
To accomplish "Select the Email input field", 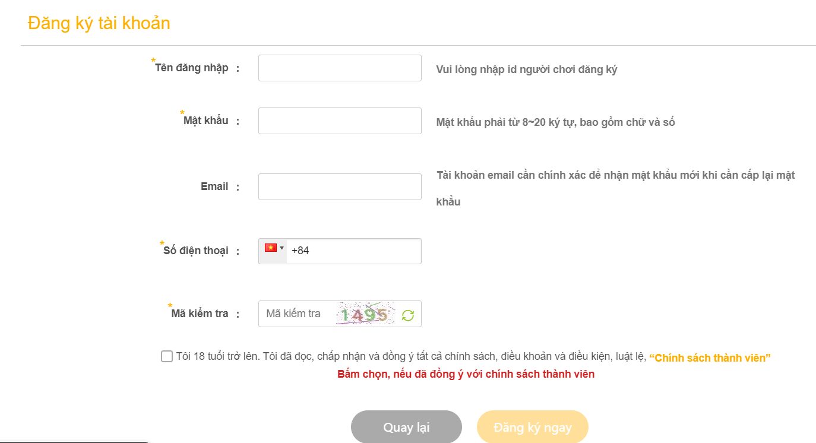I will click(x=340, y=187).
